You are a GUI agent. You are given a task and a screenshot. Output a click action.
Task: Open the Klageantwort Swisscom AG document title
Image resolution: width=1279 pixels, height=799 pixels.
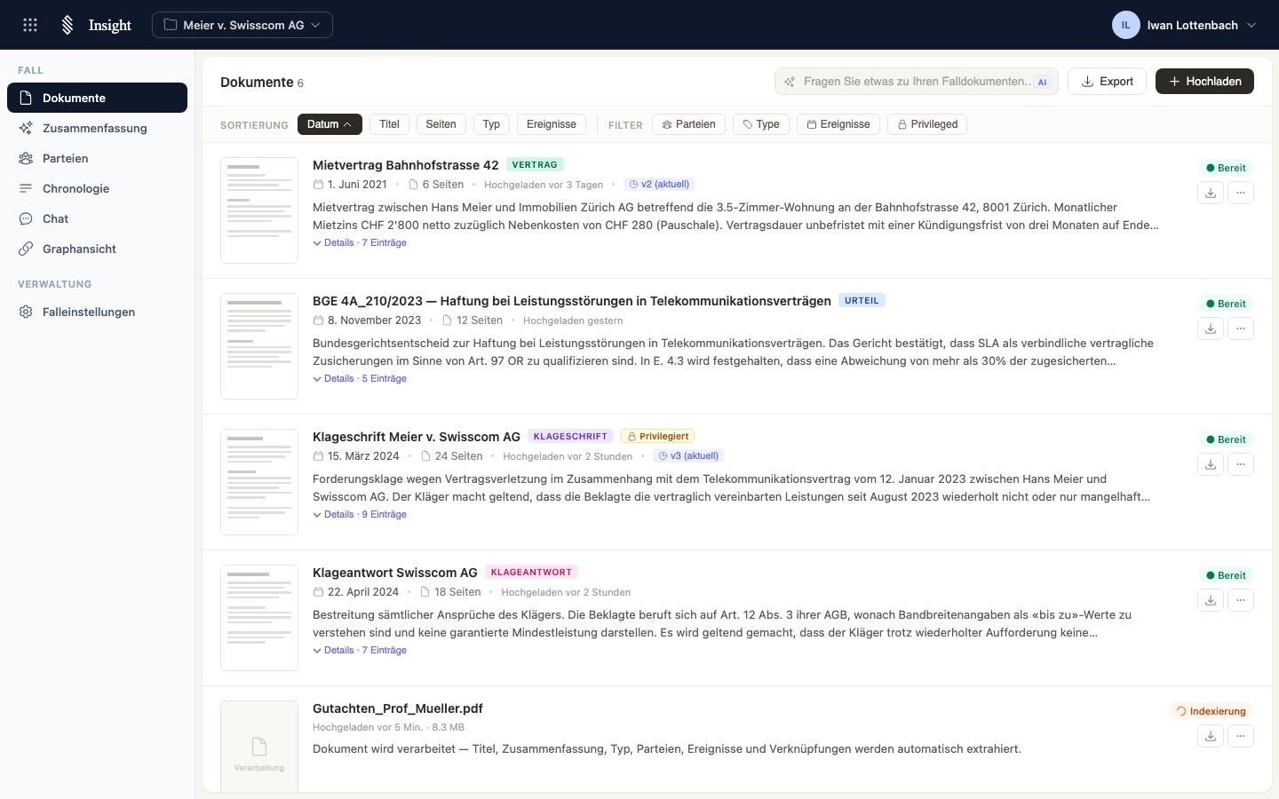coord(395,573)
